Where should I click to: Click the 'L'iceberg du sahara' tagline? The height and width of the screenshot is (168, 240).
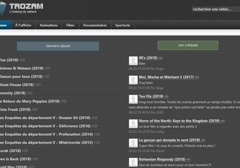pos(23,12)
